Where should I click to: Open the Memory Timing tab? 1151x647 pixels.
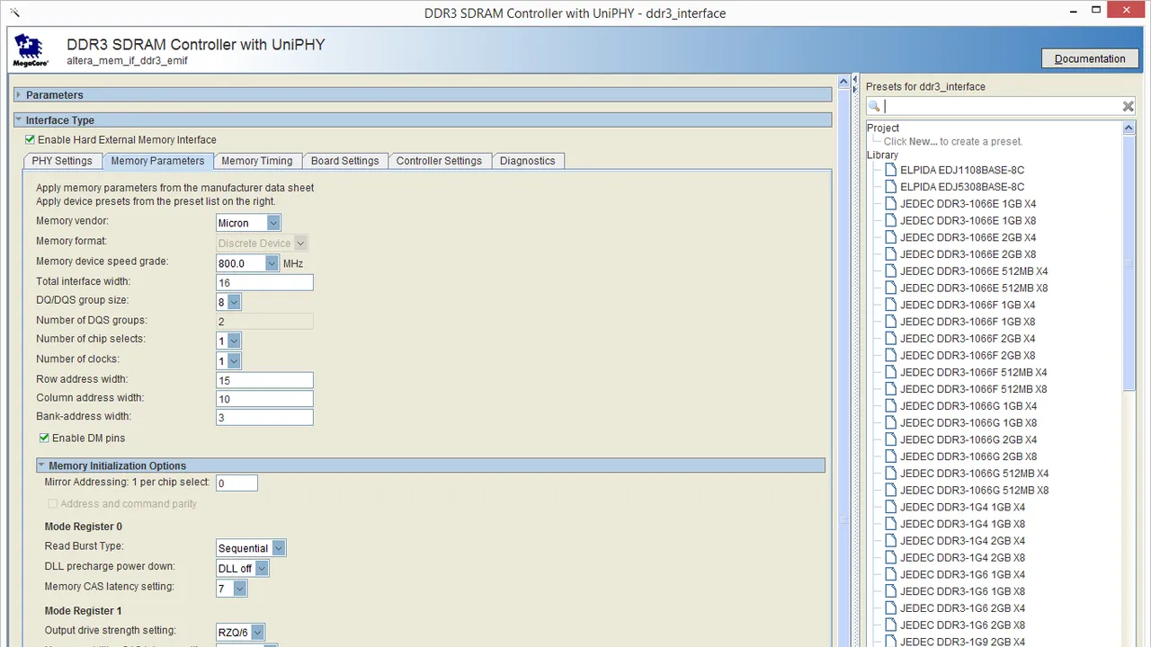click(257, 161)
